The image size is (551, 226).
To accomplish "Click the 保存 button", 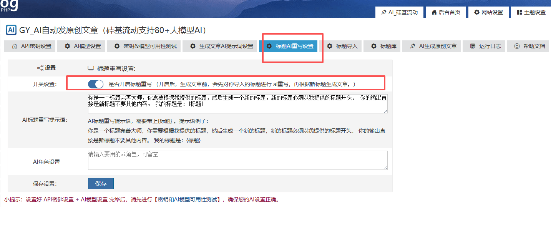I will [101, 183].
